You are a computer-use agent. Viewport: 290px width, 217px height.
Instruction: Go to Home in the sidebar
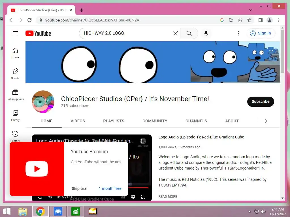[x=15, y=53]
